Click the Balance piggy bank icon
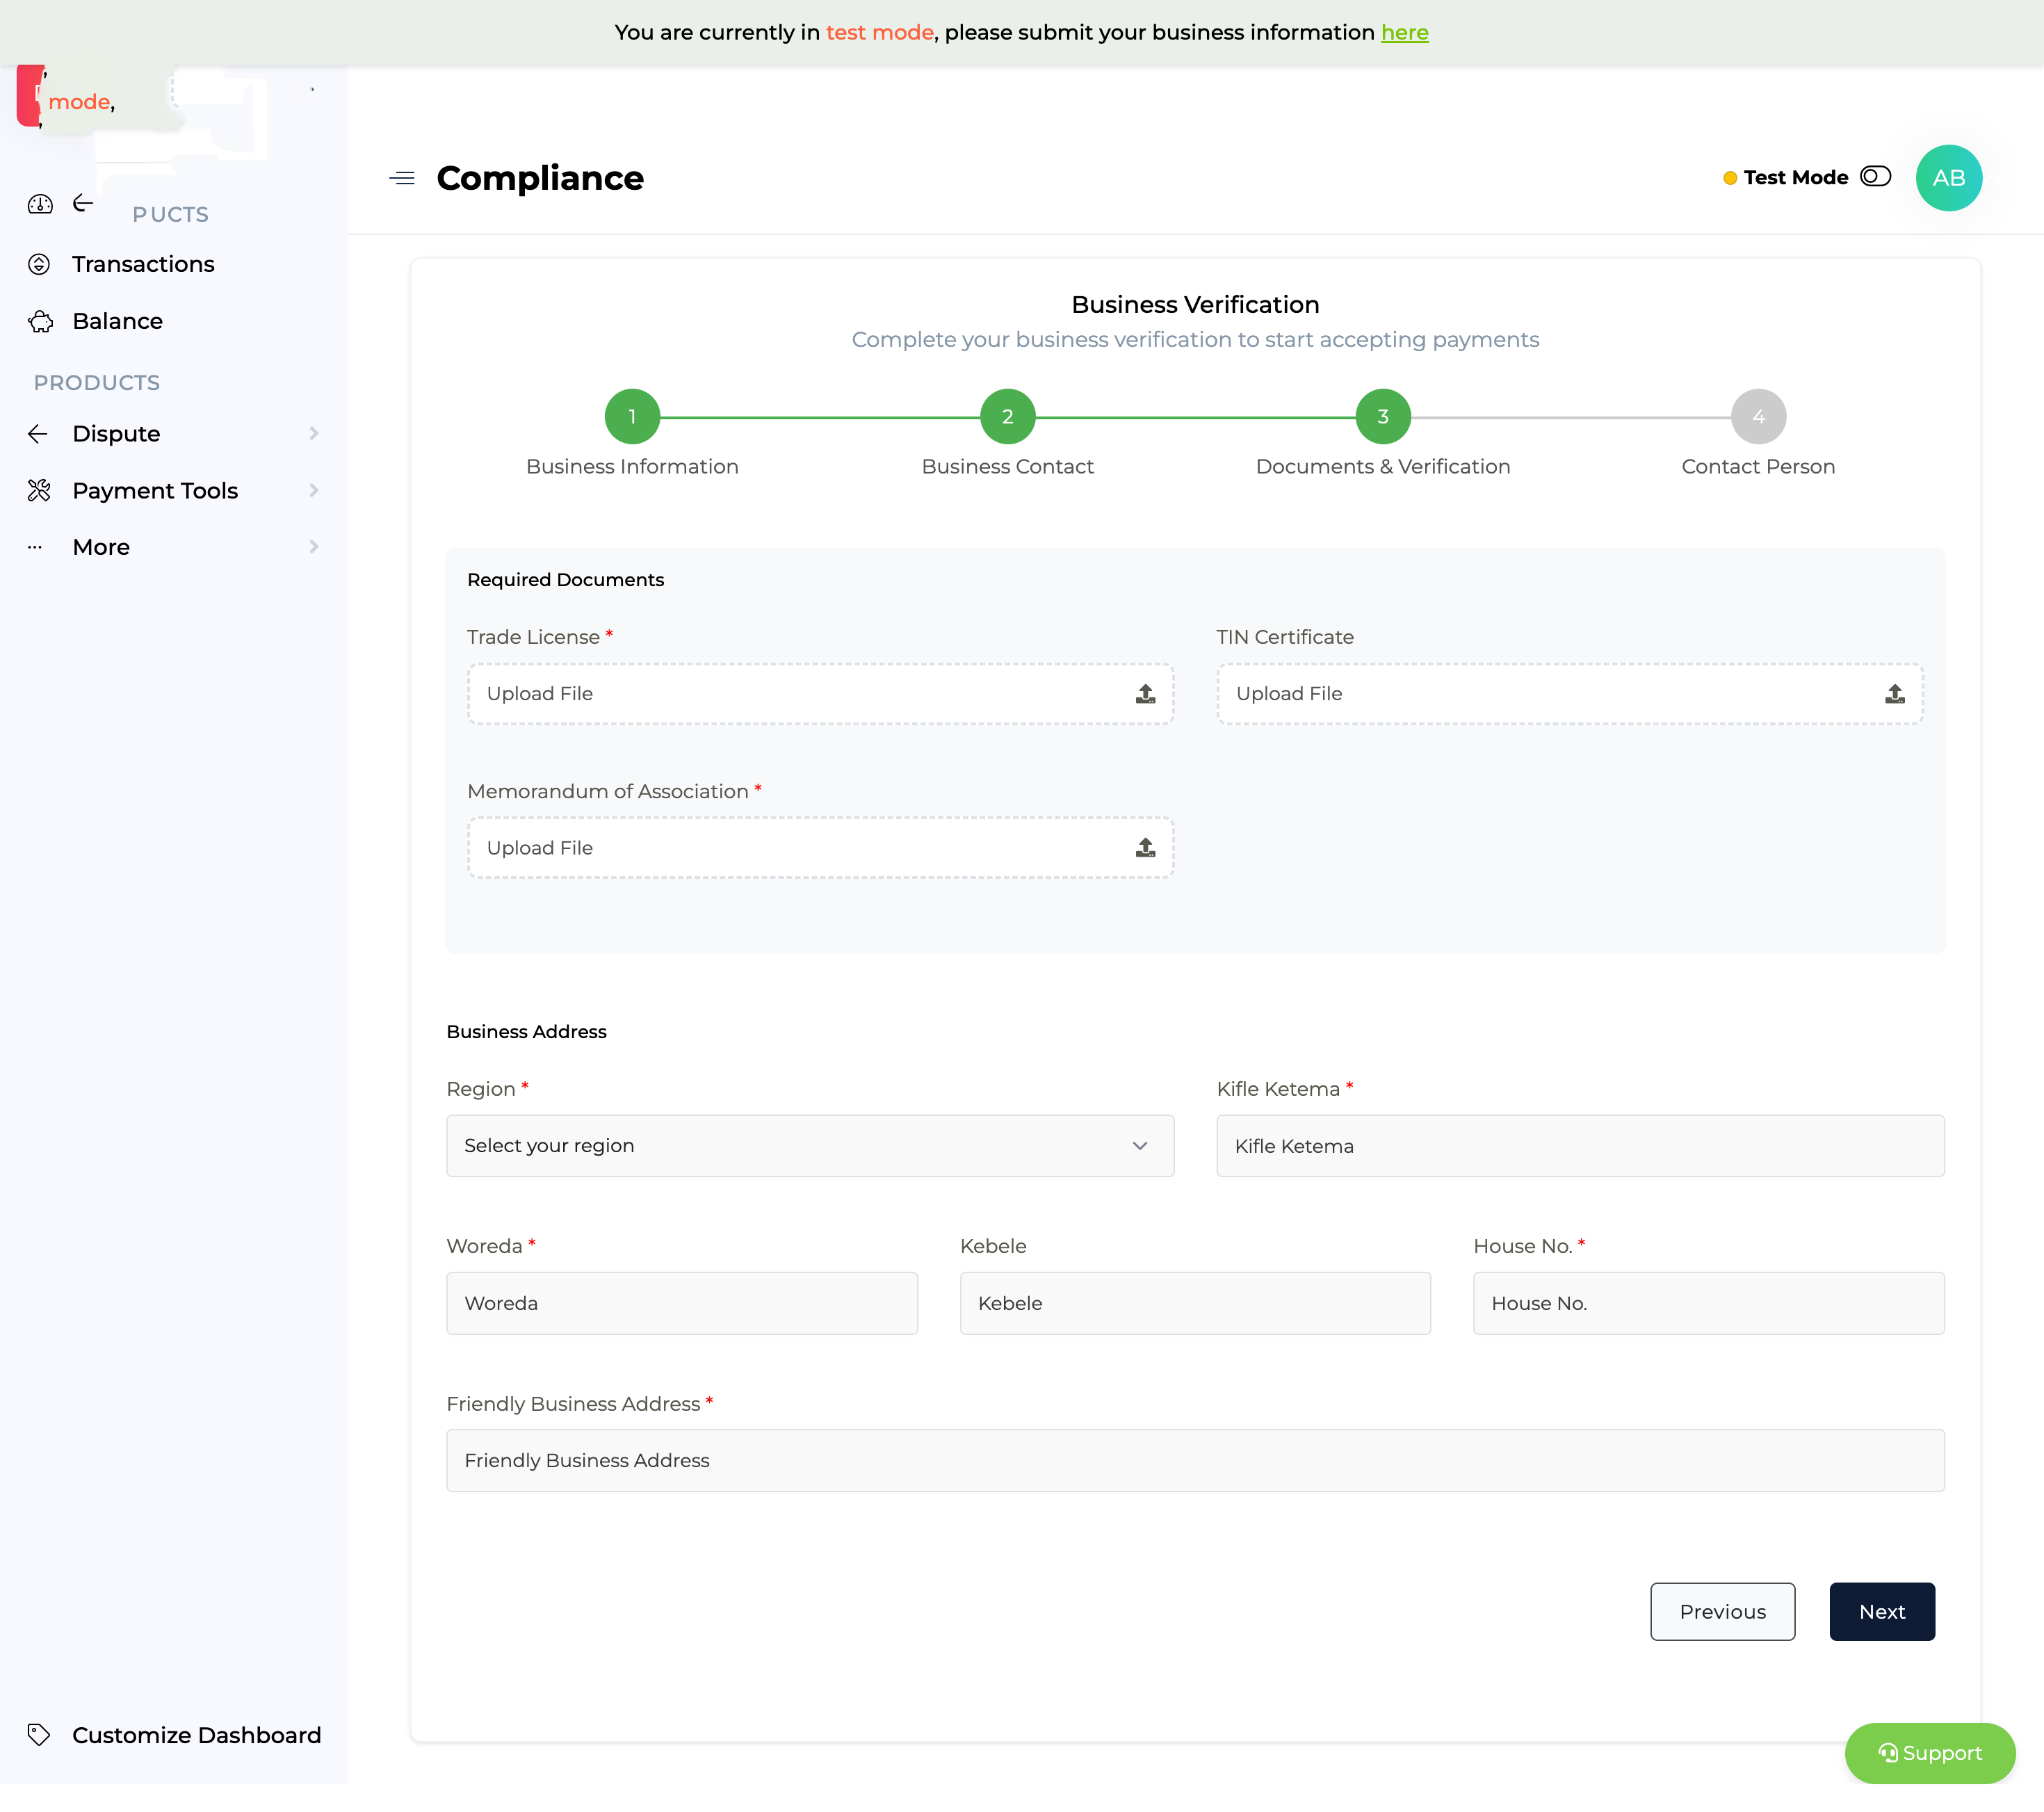Image resolution: width=2044 pixels, height=1812 pixels. (x=40, y=321)
